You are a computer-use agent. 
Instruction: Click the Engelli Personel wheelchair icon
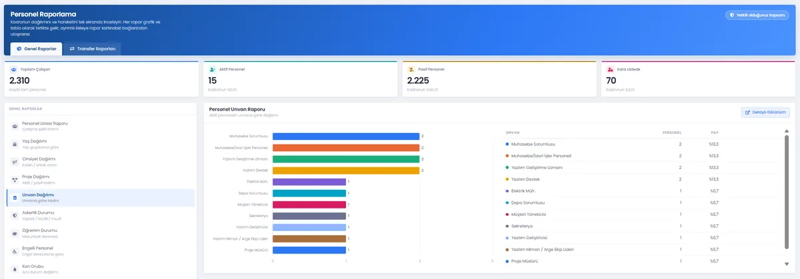tap(15, 252)
